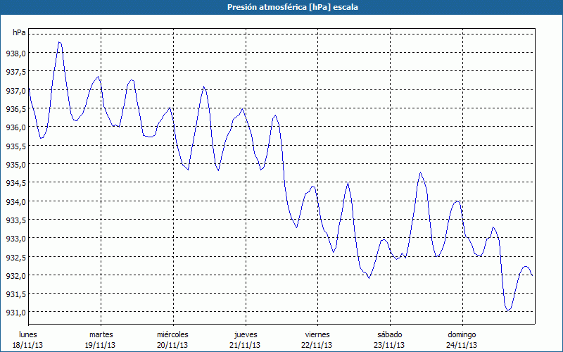563x352 pixels.
Task: Select the 'sábado' day label
Action: pyautogui.click(x=389, y=334)
